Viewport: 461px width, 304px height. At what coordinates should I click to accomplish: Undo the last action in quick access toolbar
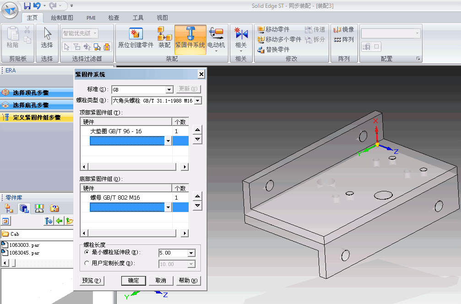(x=38, y=5)
